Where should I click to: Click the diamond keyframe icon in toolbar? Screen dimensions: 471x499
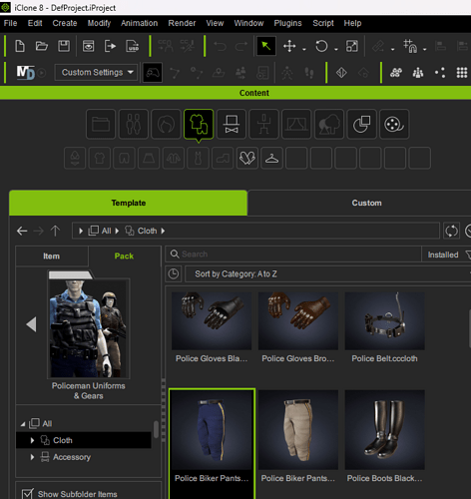tap(341, 72)
